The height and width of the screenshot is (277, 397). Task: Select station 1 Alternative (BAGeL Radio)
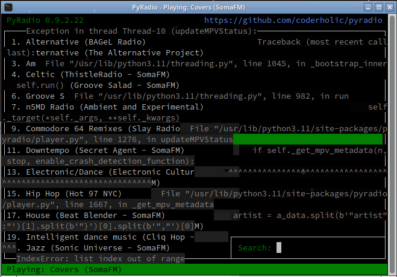(x=78, y=42)
